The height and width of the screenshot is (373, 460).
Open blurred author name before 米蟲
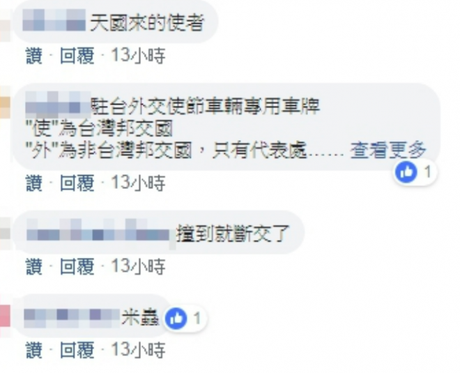click(x=72, y=319)
